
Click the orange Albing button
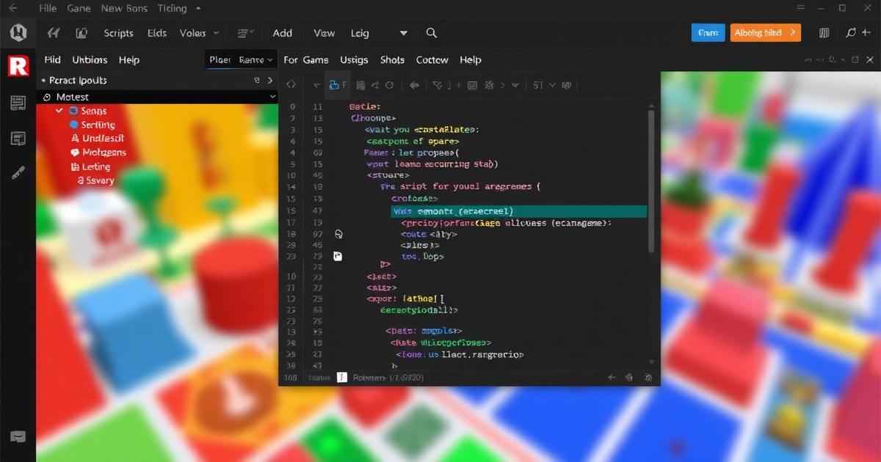[x=766, y=33]
